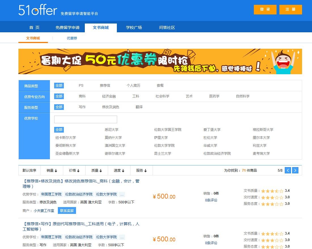The height and width of the screenshot is (249, 312).
Task: Sort results by 质量
Action: (96, 171)
